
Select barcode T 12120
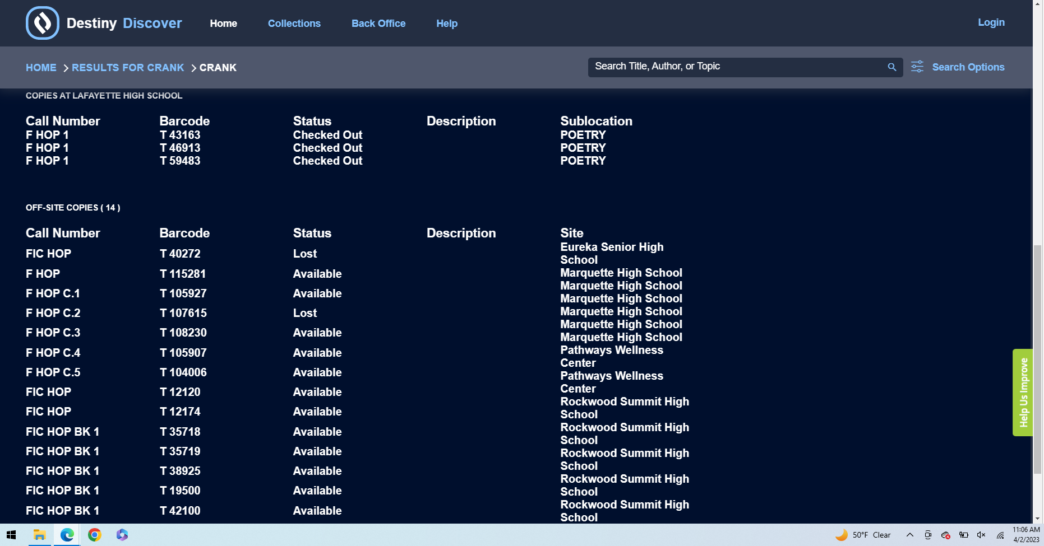click(180, 392)
